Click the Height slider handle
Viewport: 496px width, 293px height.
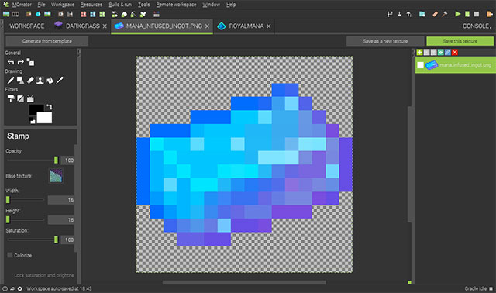(x=8, y=219)
